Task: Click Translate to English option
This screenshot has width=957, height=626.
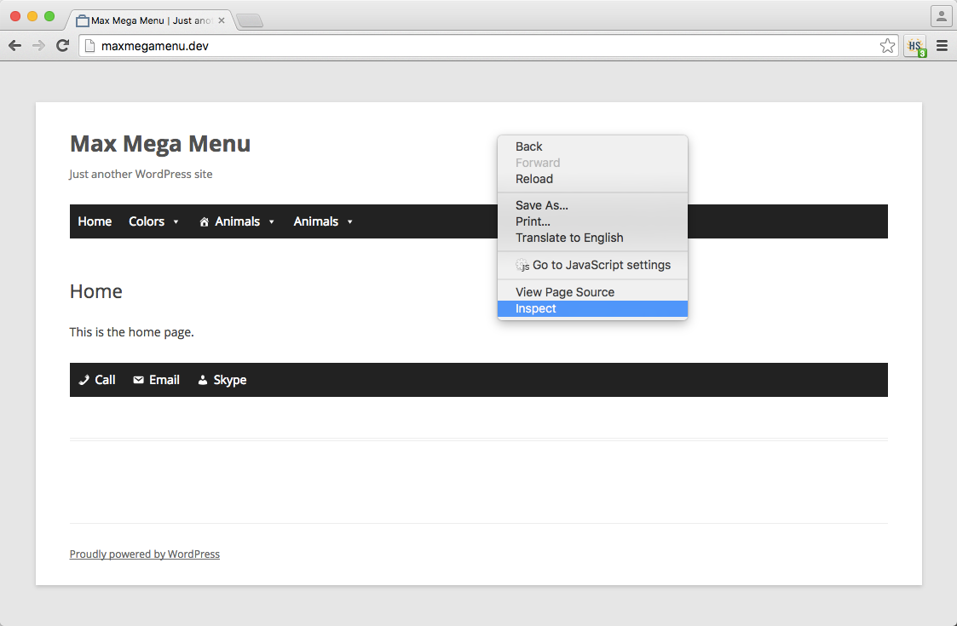Action: (569, 238)
